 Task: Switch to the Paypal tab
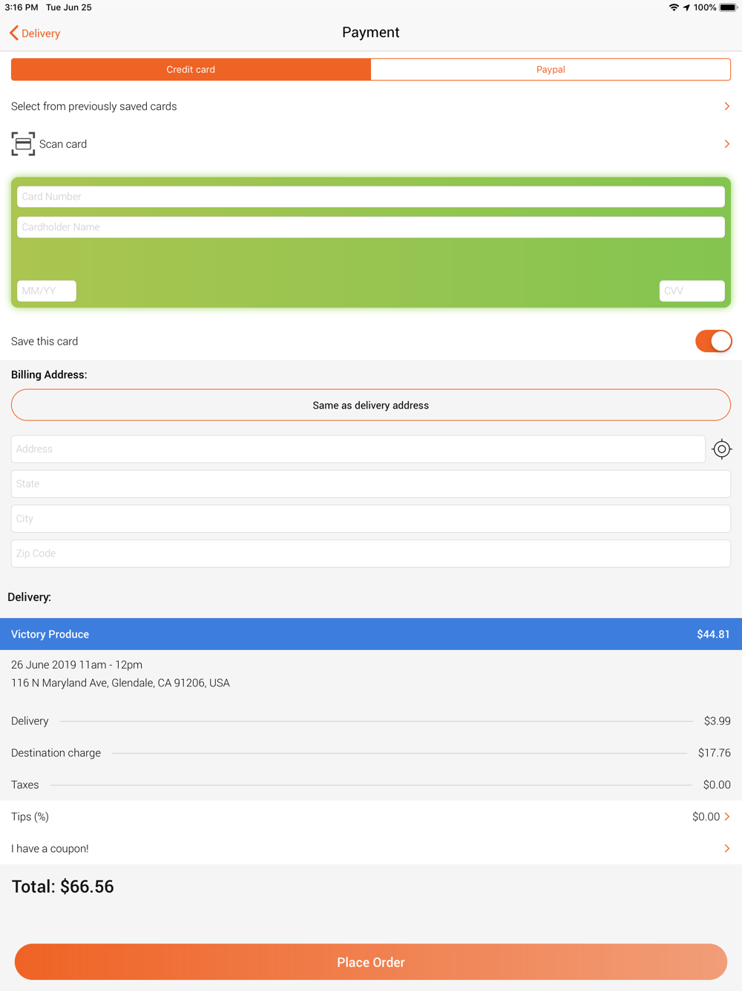551,69
